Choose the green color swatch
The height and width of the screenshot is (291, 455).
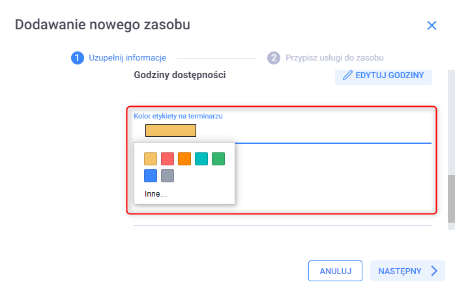218,158
